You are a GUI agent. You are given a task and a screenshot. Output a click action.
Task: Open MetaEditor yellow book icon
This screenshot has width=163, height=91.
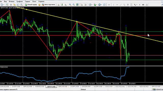(39, 5)
